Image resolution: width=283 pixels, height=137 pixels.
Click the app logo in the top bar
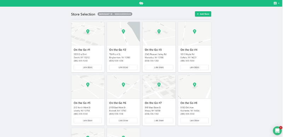[x=141, y=3]
